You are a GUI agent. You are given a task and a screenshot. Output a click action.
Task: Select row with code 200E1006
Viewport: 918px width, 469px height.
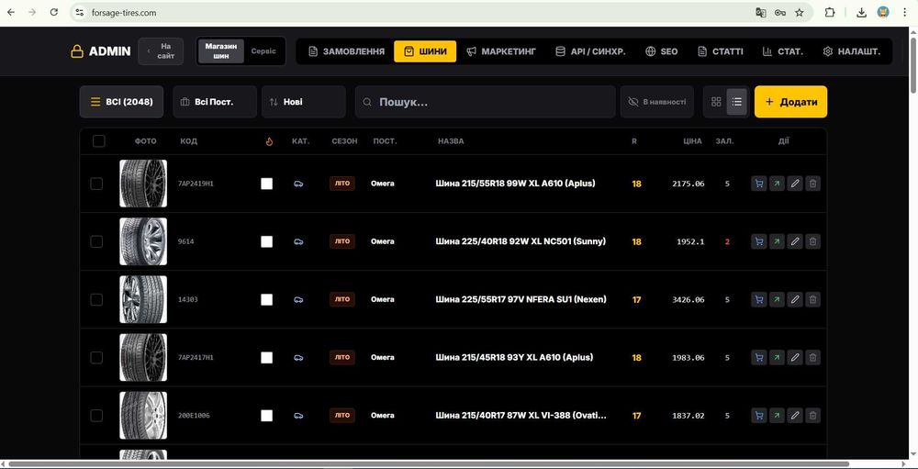[x=96, y=415]
